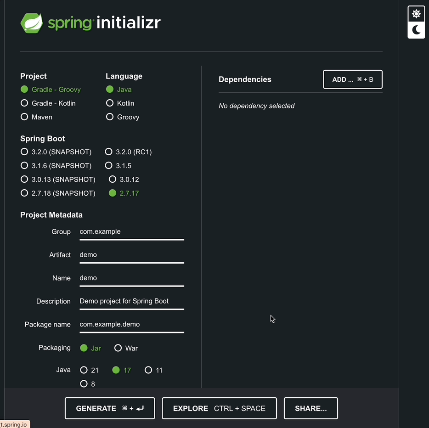Click the Dependencies heading
This screenshot has width=429, height=428.
click(245, 79)
